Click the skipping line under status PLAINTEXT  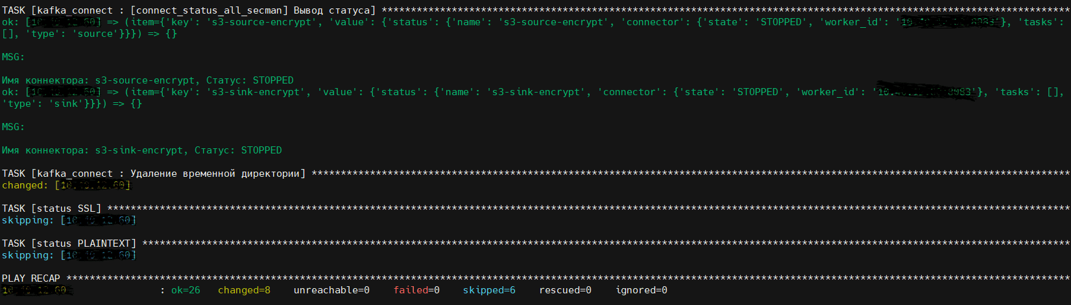(x=69, y=255)
